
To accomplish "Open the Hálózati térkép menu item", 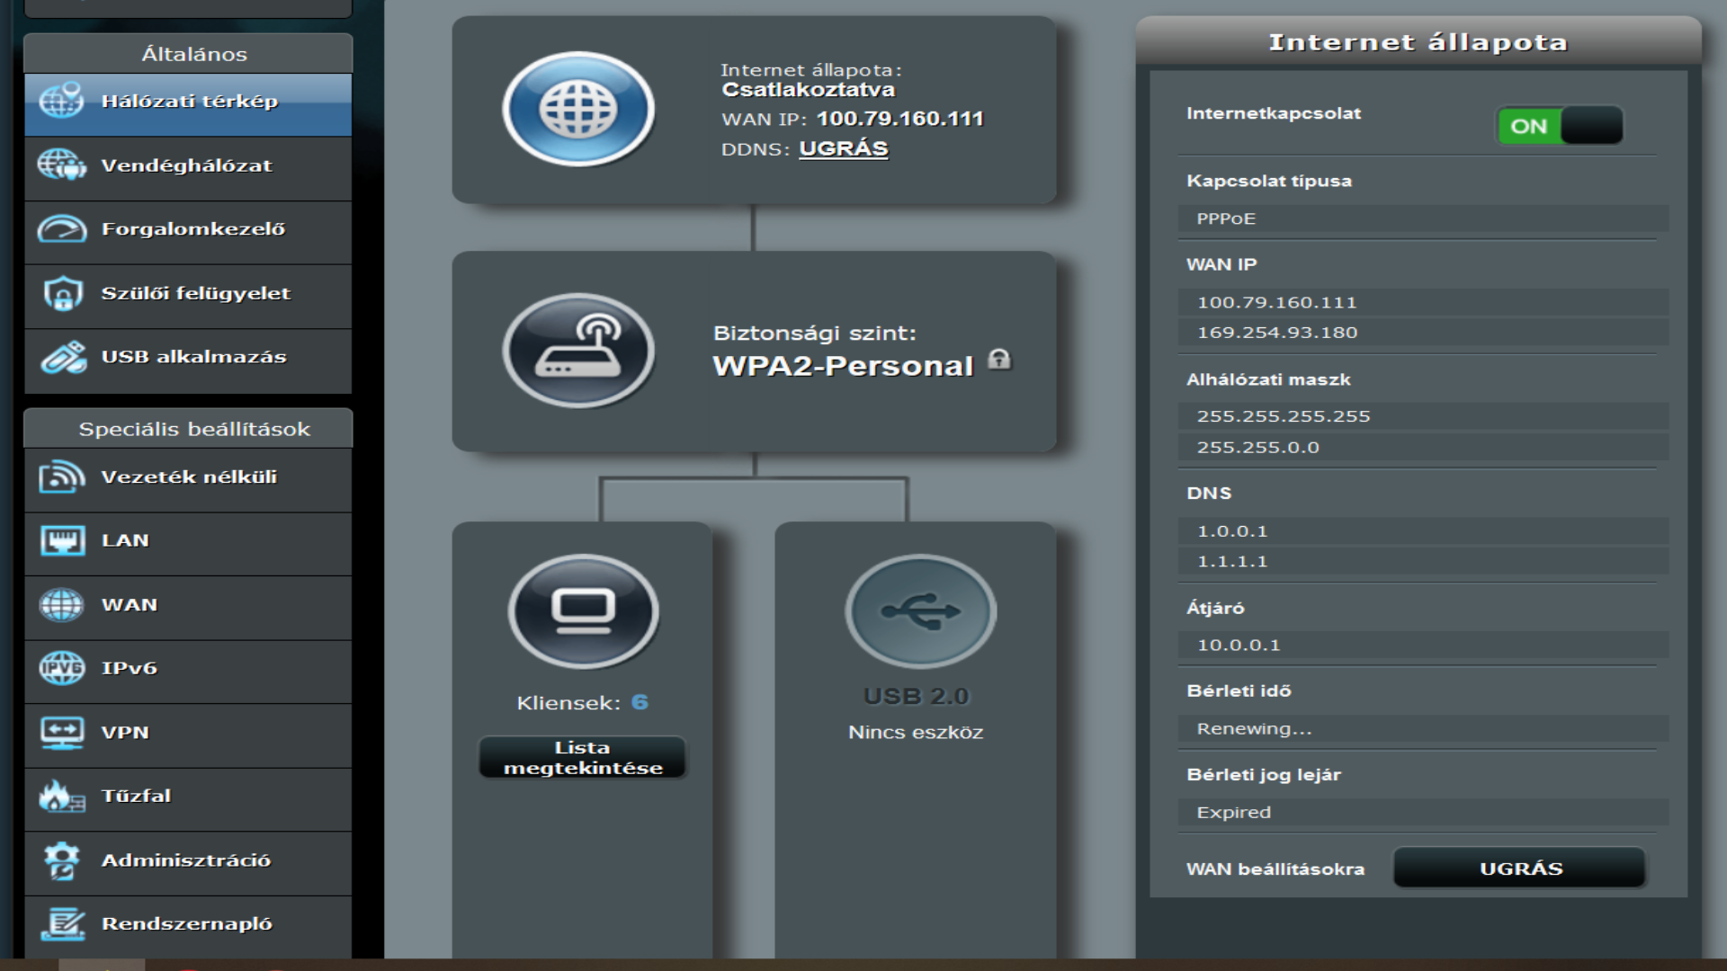I will coord(189,102).
